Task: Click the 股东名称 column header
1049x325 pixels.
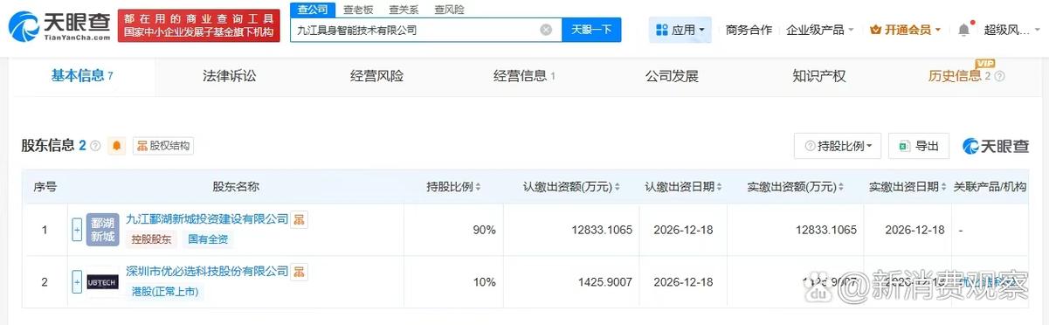Action: [236, 187]
